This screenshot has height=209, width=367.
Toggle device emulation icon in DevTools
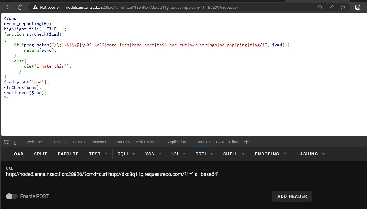17,142
